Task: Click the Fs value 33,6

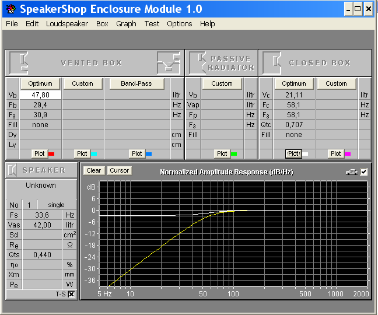Action: tap(42, 215)
